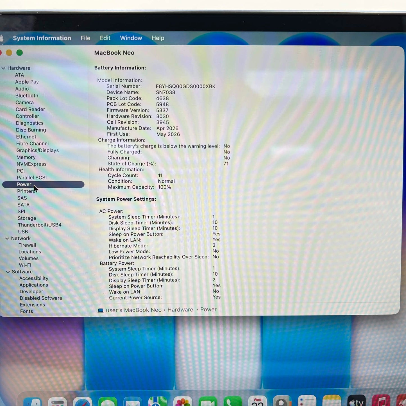Launch Messages from the dock
The image size is (406, 406).
[108, 402]
